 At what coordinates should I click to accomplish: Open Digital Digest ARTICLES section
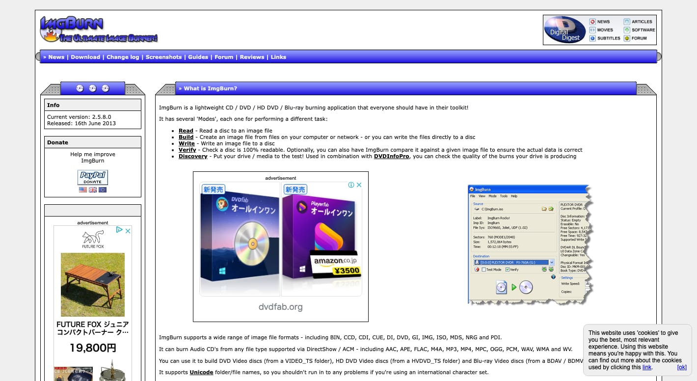pyautogui.click(x=638, y=22)
